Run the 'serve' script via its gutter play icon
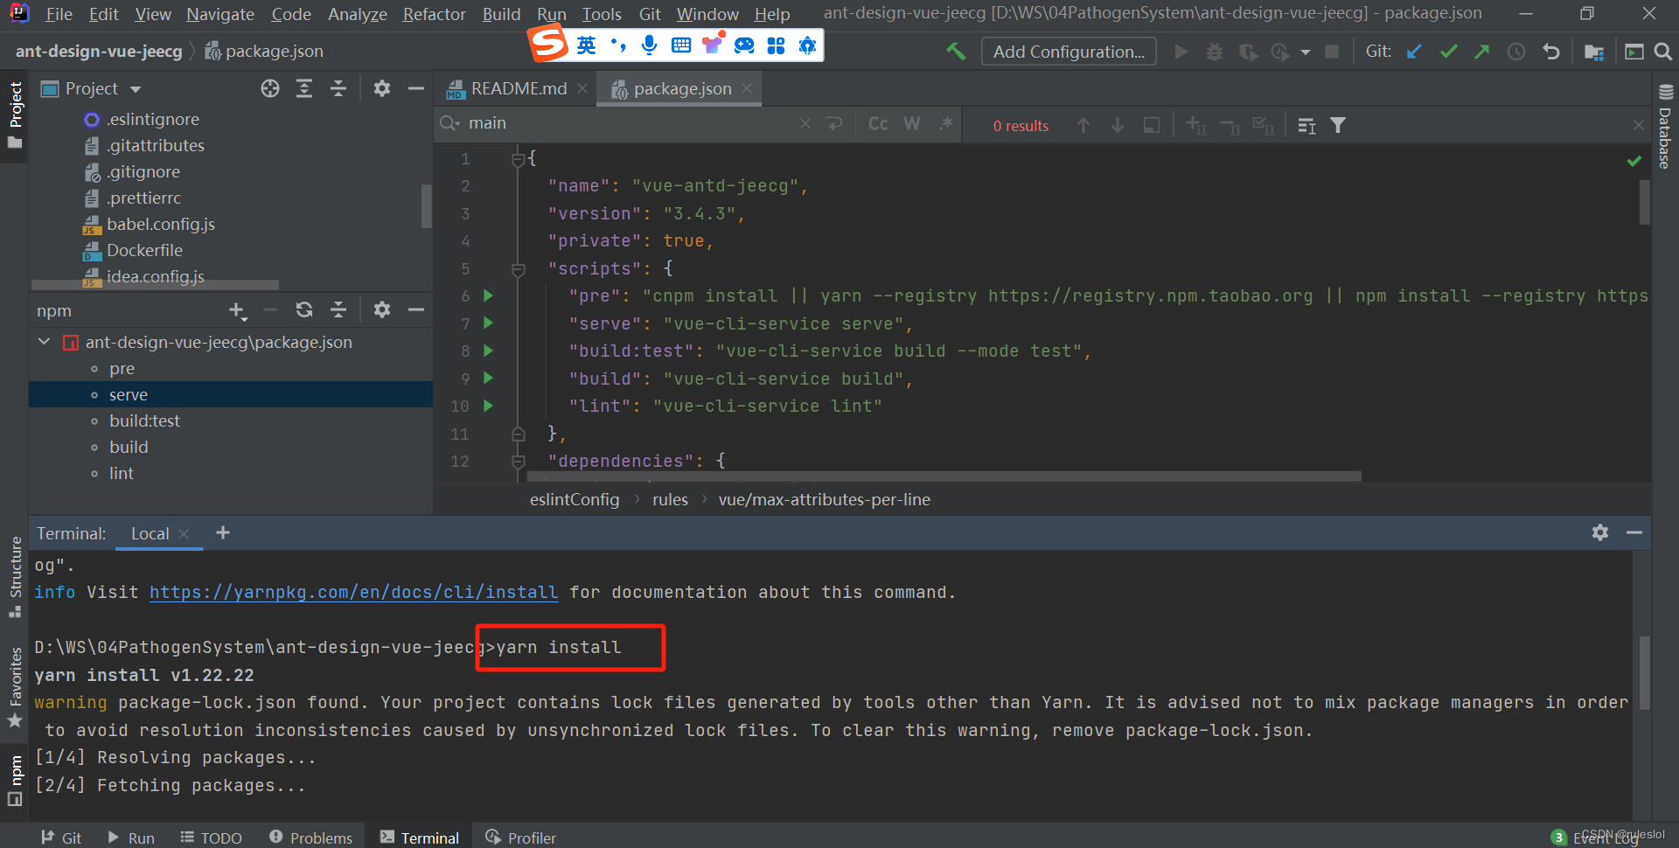Screen dimensions: 1679x848 [x=488, y=323]
